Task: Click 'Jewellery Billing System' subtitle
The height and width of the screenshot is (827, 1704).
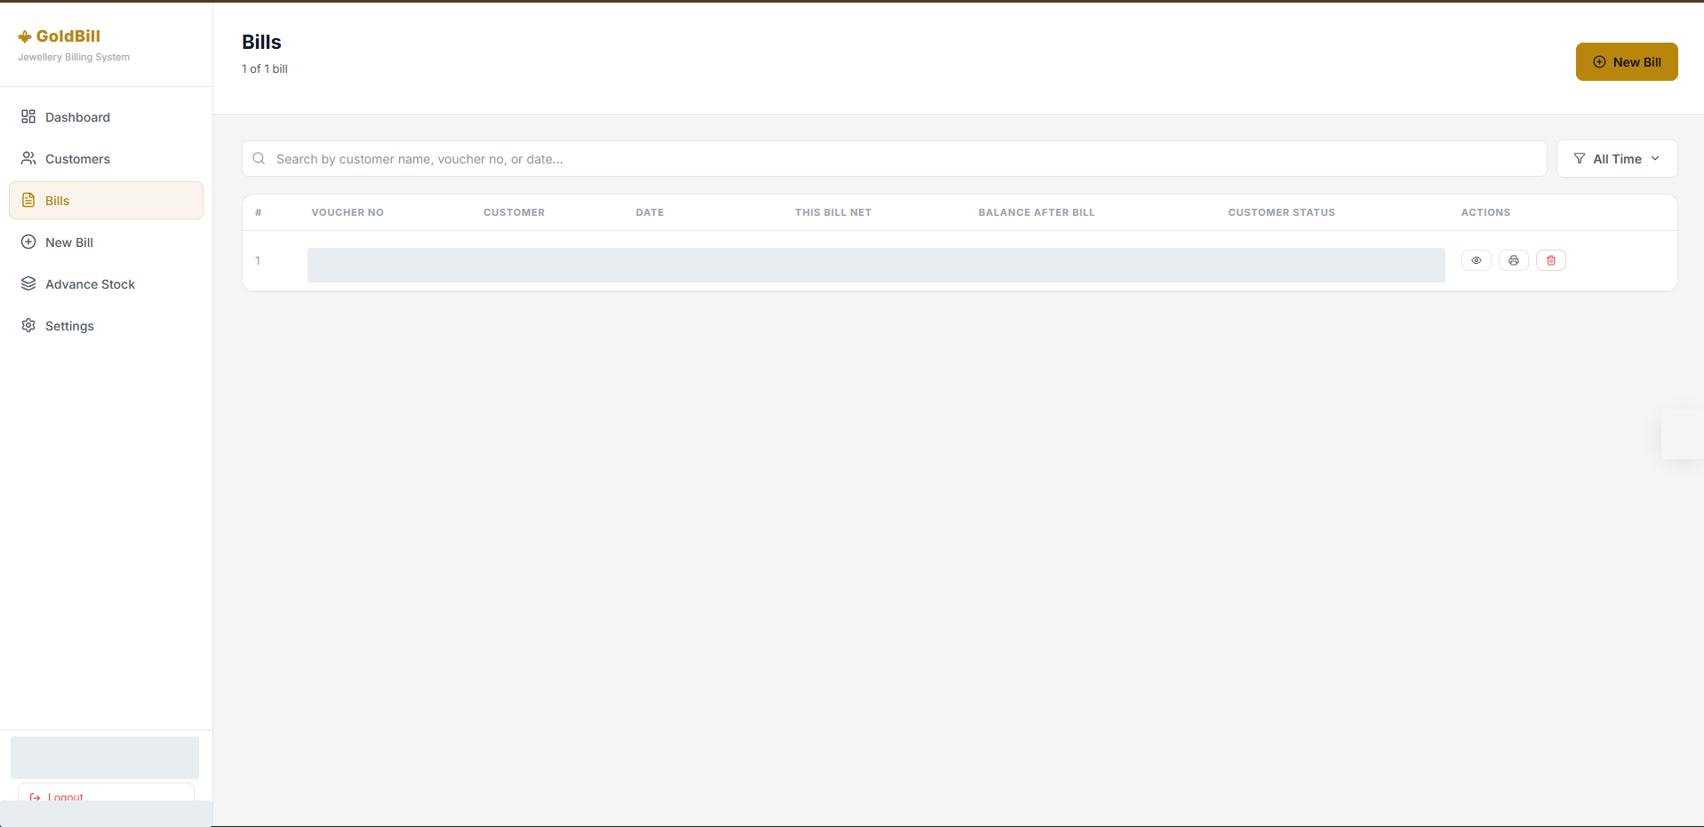Action: (x=74, y=57)
